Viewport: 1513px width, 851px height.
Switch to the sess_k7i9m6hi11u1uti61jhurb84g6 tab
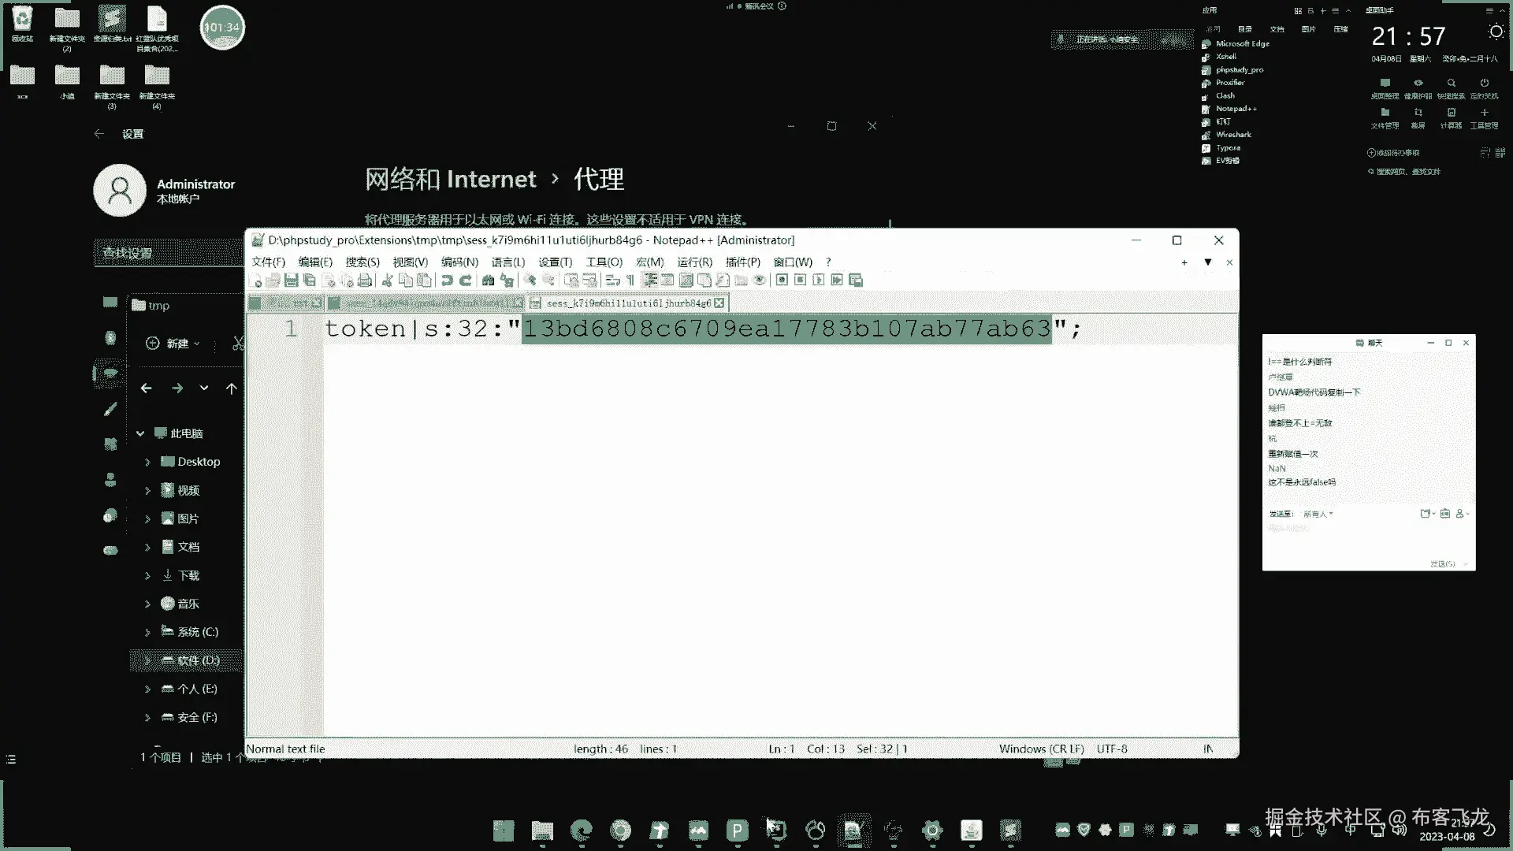(x=628, y=303)
